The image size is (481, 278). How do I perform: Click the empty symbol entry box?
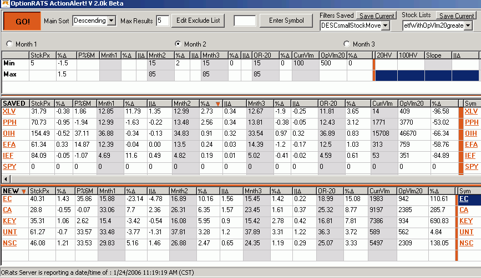click(x=245, y=21)
